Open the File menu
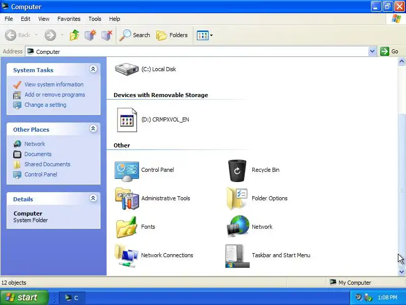This screenshot has height=305, width=406. click(9, 19)
